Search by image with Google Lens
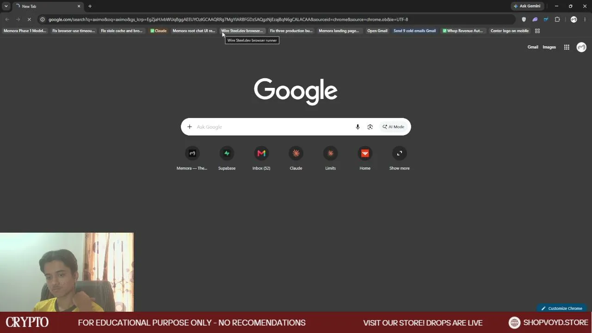Screen dimensions: 592x333 [x=370, y=127]
